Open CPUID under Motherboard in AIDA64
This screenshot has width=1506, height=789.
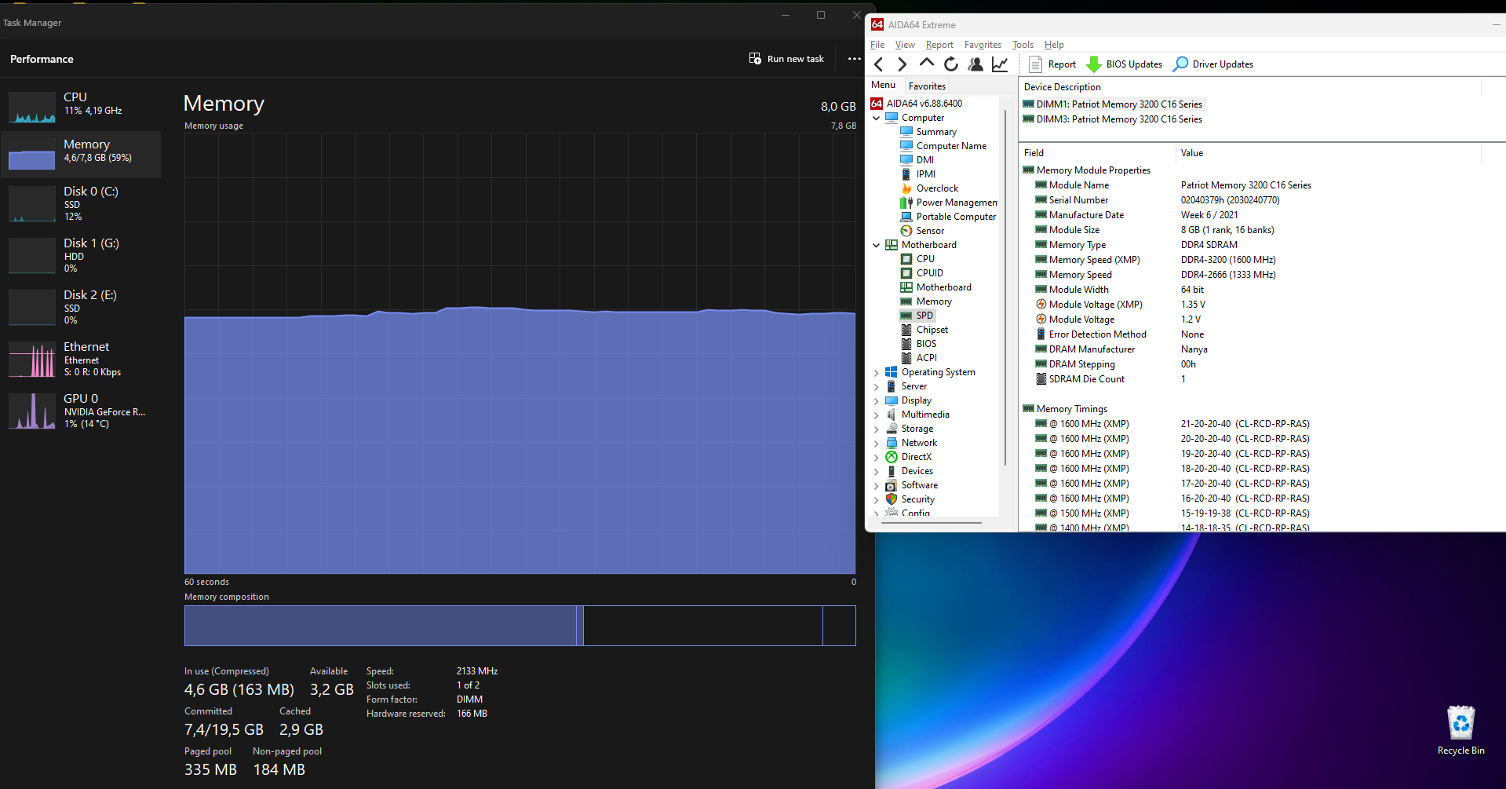click(929, 273)
